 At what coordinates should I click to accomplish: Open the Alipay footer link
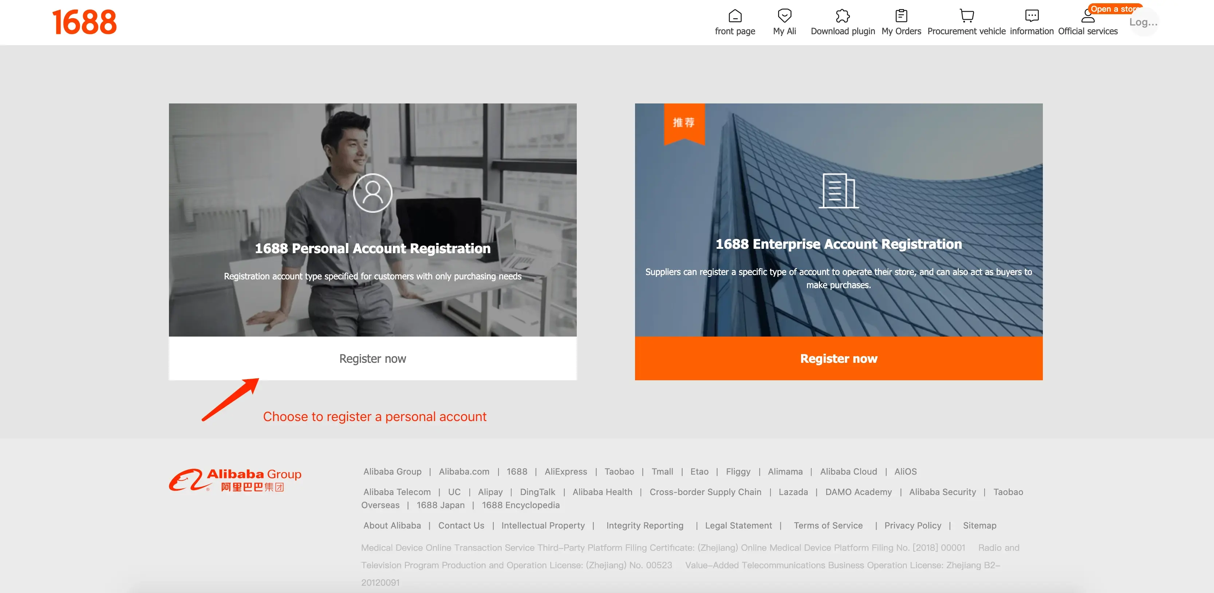pyautogui.click(x=490, y=492)
